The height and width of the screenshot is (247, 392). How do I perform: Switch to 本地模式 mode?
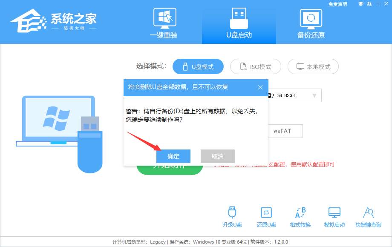click(313, 66)
